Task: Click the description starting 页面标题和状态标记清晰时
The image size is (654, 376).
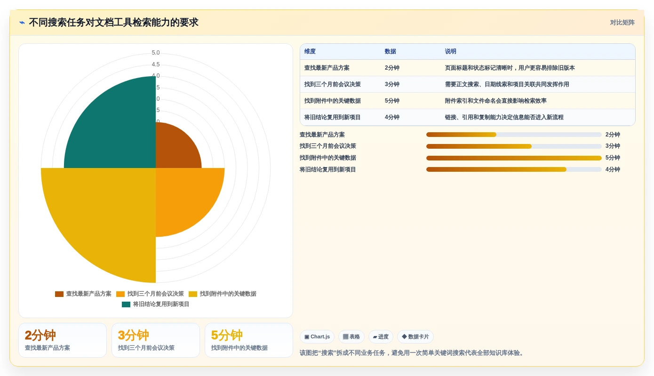Action: [x=510, y=68]
